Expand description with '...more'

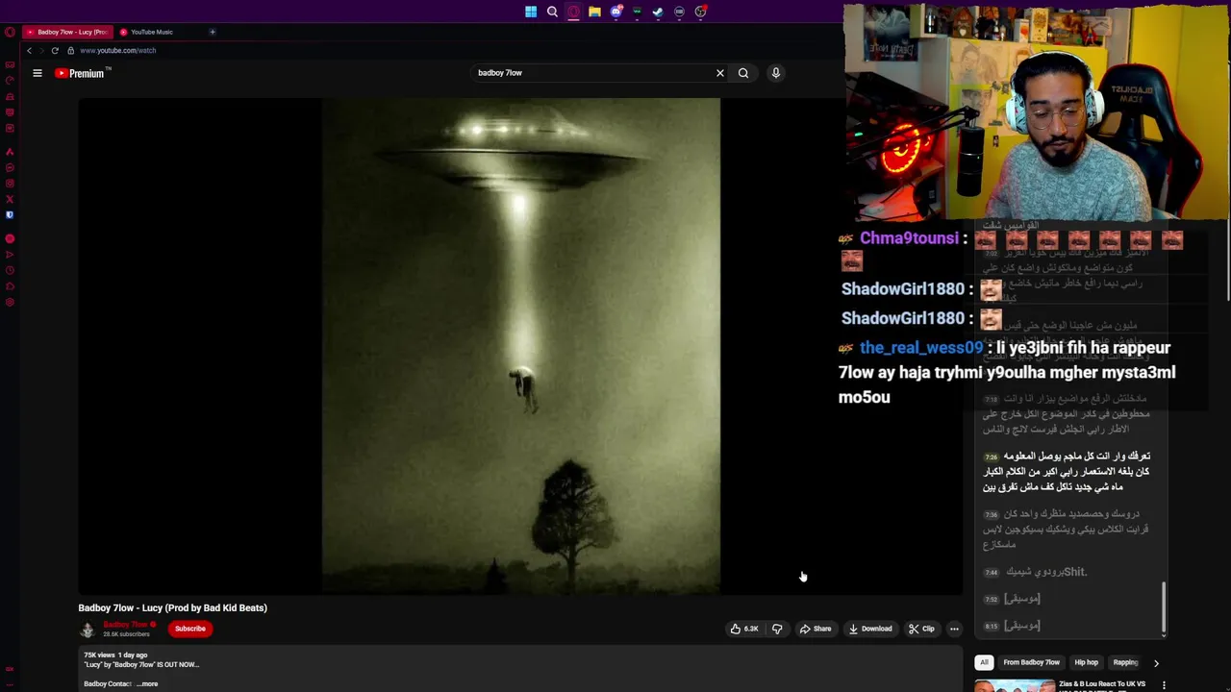(147, 683)
